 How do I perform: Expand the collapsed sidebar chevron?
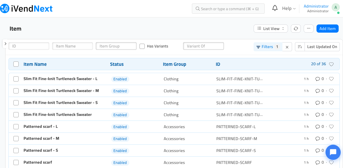(x=6, y=44)
